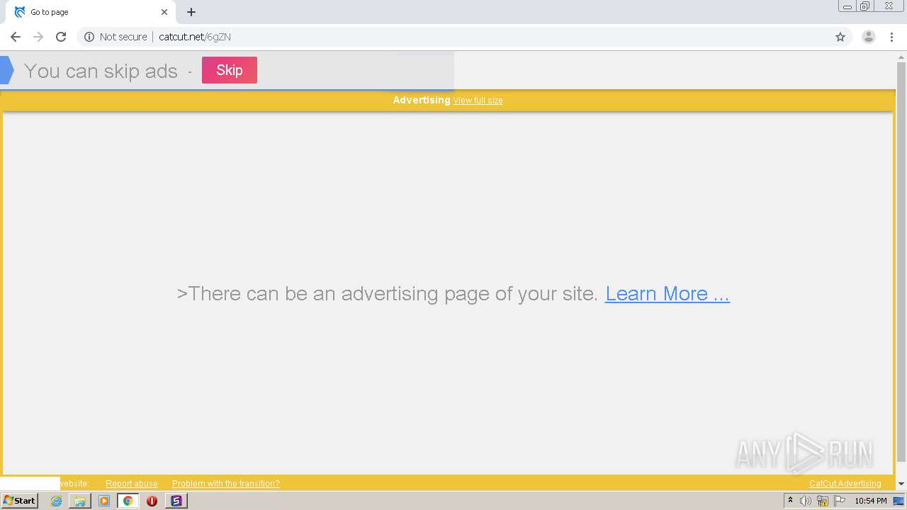Open the purple S app taskbar icon
The image size is (907, 510).
pyautogui.click(x=176, y=501)
